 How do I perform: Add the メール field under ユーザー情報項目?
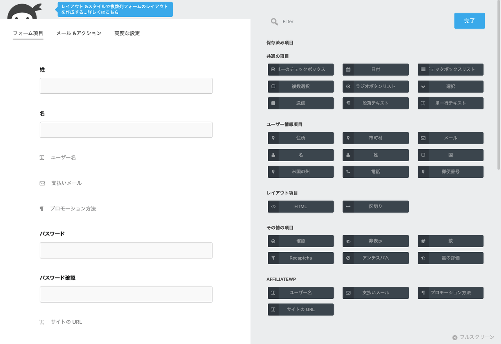[x=451, y=138]
